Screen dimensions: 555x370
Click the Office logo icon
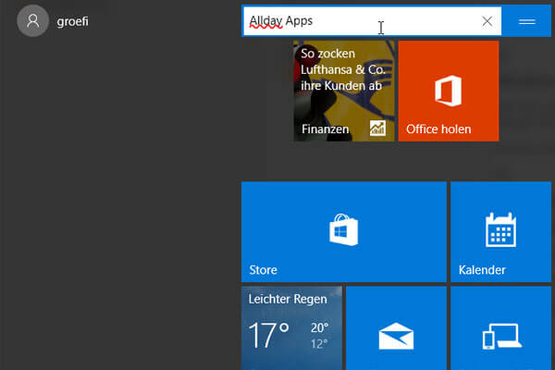pyautogui.click(x=448, y=91)
